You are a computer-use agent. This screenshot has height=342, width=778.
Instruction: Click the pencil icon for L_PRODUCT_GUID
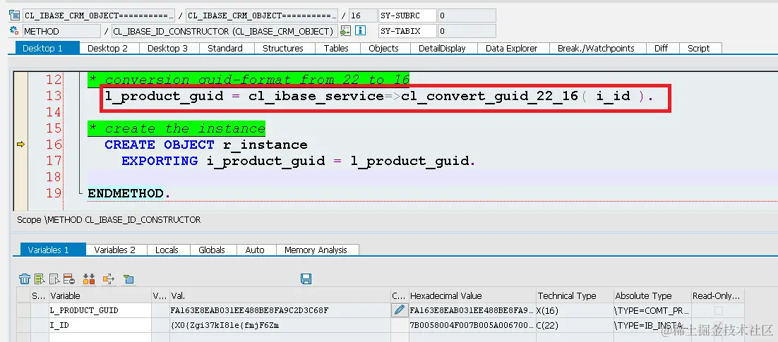399,310
